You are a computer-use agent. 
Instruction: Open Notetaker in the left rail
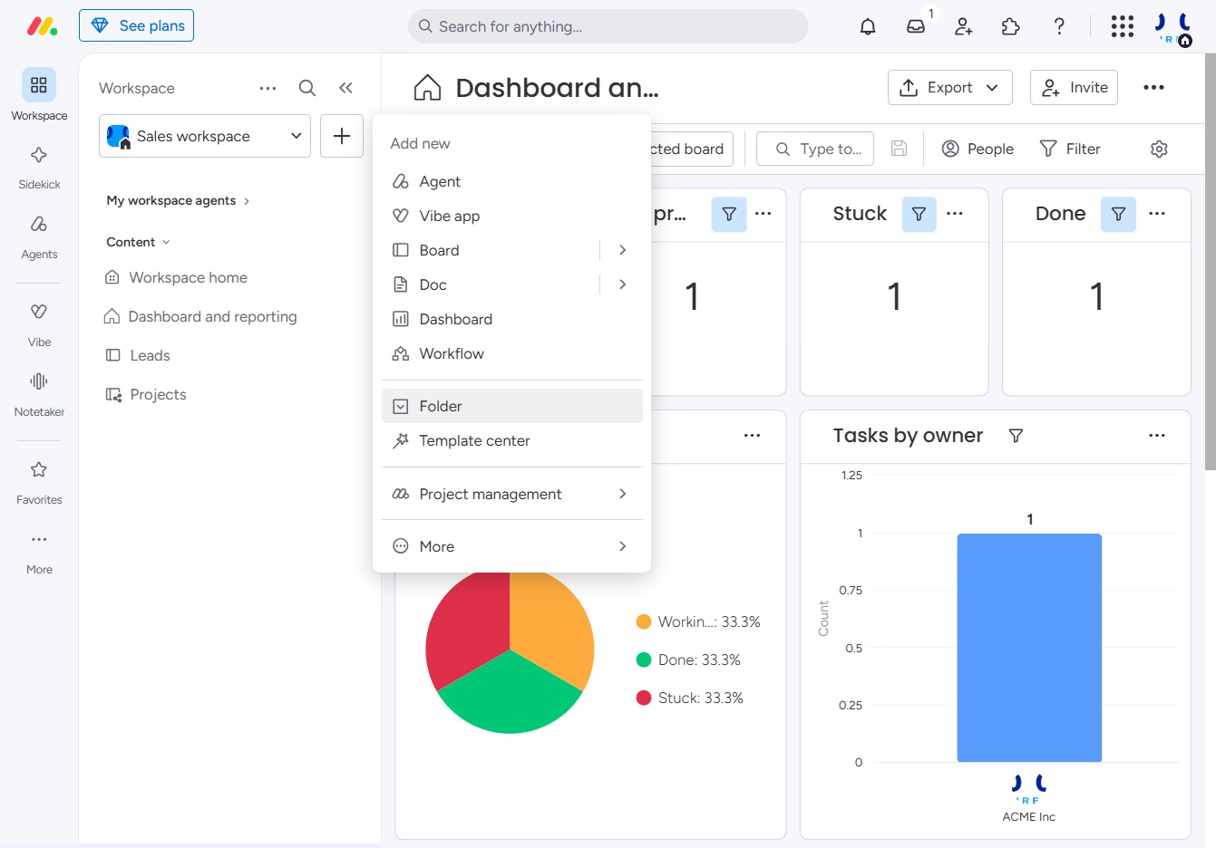click(x=39, y=394)
